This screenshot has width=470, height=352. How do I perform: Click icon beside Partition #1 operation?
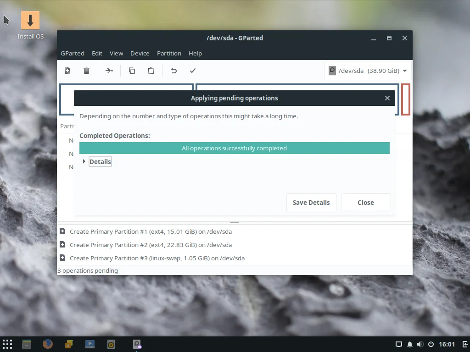(62, 231)
